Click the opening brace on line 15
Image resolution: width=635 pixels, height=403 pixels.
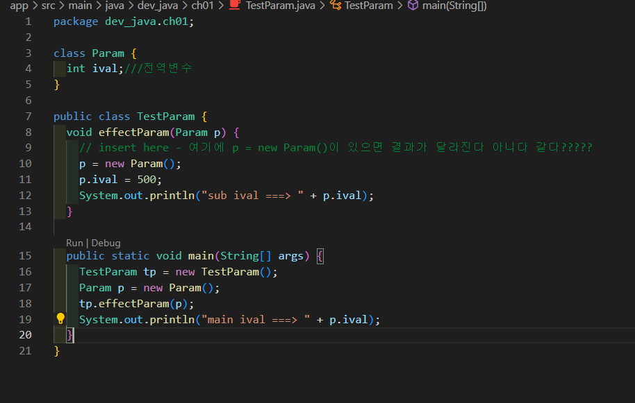click(x=320, y=256)
